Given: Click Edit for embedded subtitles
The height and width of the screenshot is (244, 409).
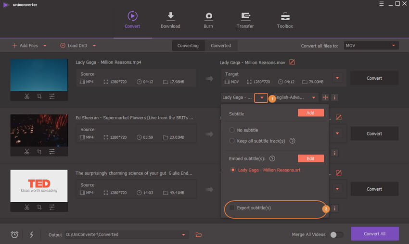Looking at the screenshot, I should pos(311,159).
